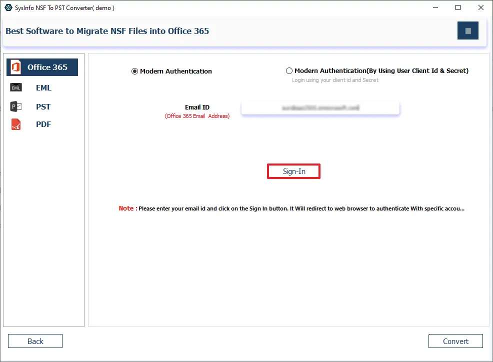Click the '(Office 365 Email Address)' hint text
The height and width of the screenshot is (362, 493).
(x=197, y=116)
